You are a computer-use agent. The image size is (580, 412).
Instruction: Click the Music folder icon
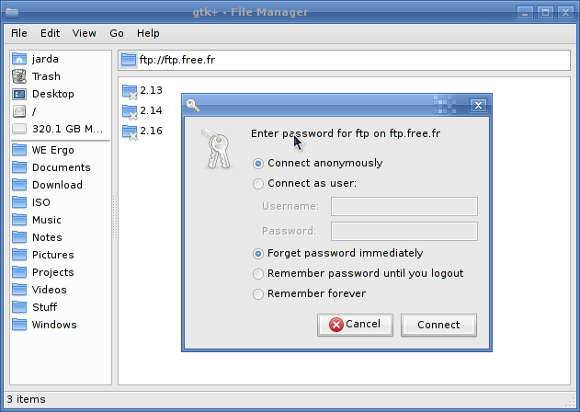pos(19,220)
